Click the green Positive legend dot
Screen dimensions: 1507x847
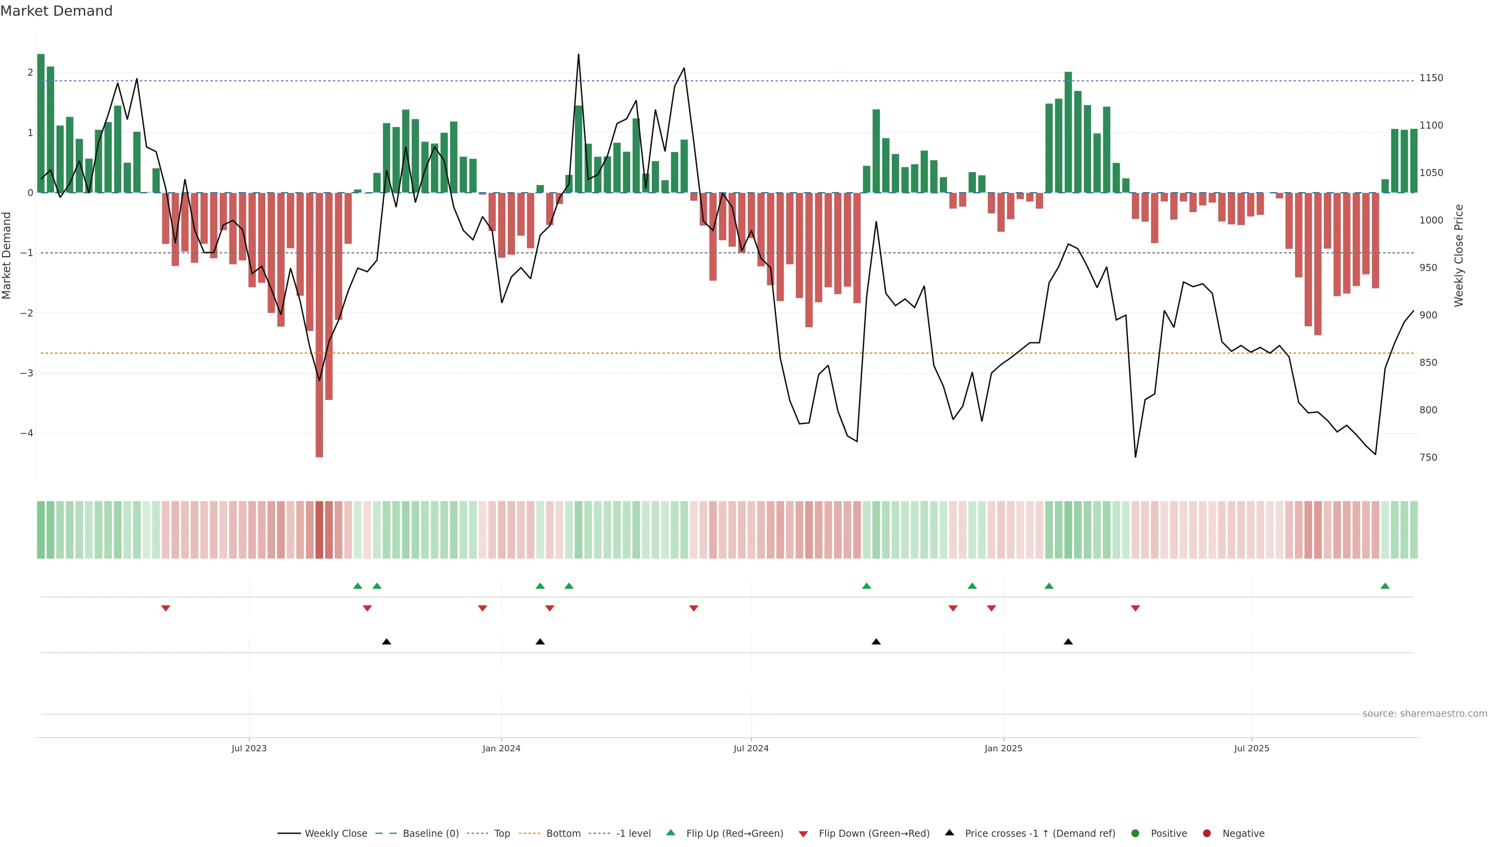[1135, 834]
